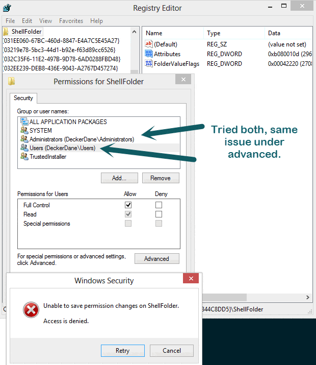Select the FolderValueFlags value name

pyautogui.click(x=176, y=63)
